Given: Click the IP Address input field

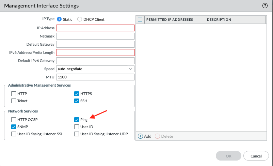Looking at the screenshot, I should point(95,28).
